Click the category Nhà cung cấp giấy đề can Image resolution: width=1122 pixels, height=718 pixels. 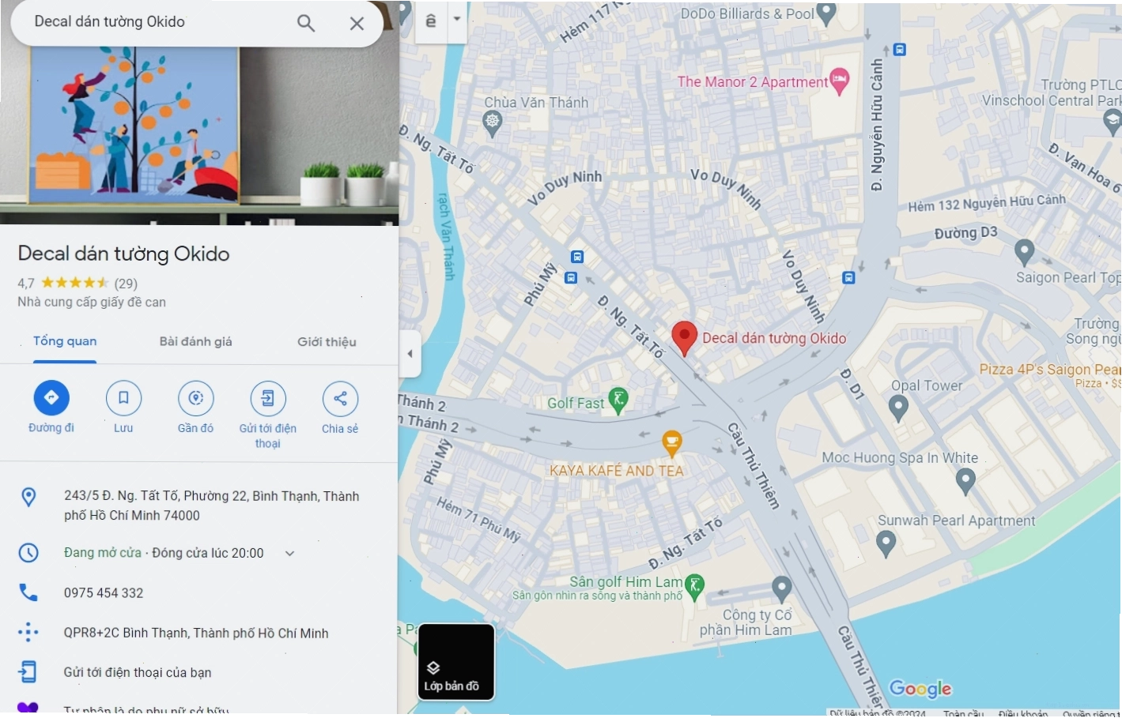[92, 302]
